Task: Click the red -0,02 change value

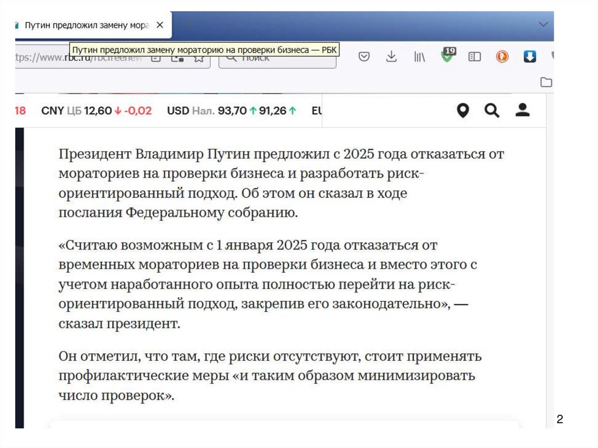Action: pos(138,110)
